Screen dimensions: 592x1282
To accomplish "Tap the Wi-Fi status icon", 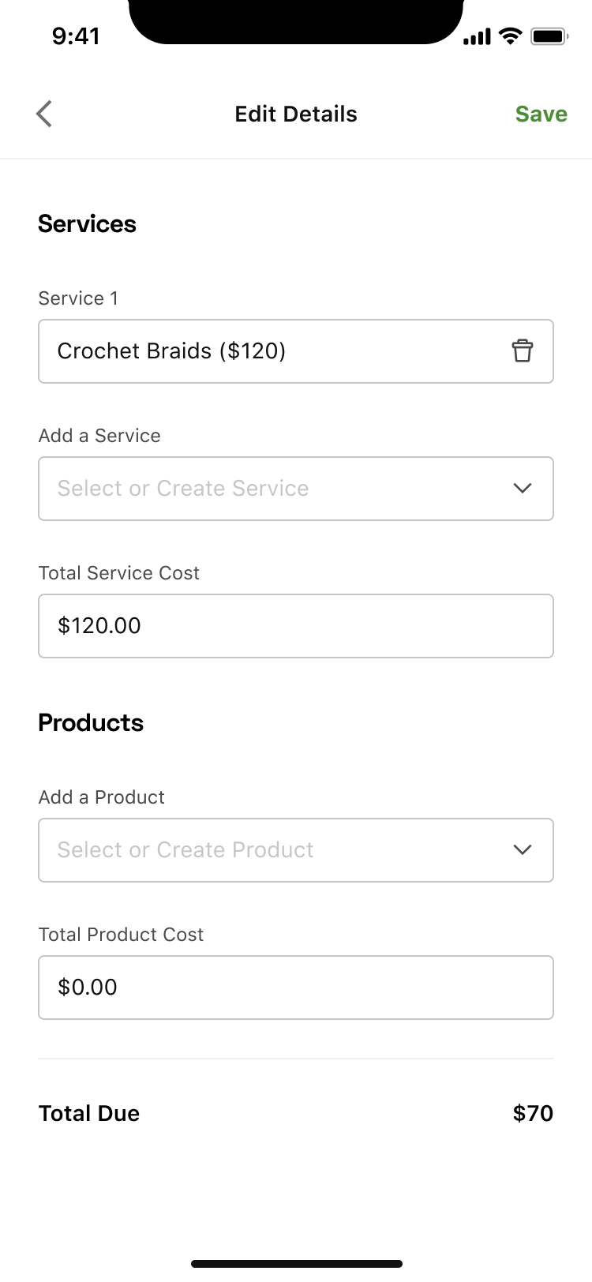I will (x=511, y=36).
